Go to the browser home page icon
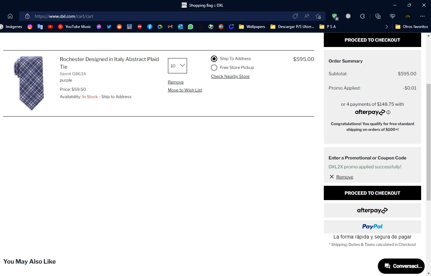431x276 pixels. click(x=10, y=16)
